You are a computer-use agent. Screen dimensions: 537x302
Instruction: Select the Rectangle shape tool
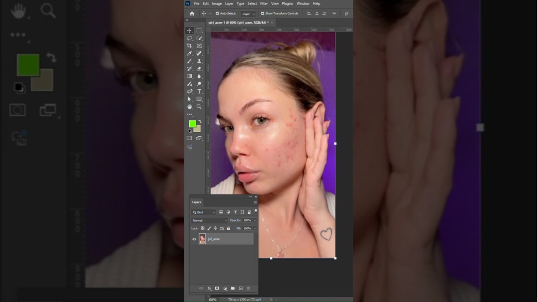199,99
